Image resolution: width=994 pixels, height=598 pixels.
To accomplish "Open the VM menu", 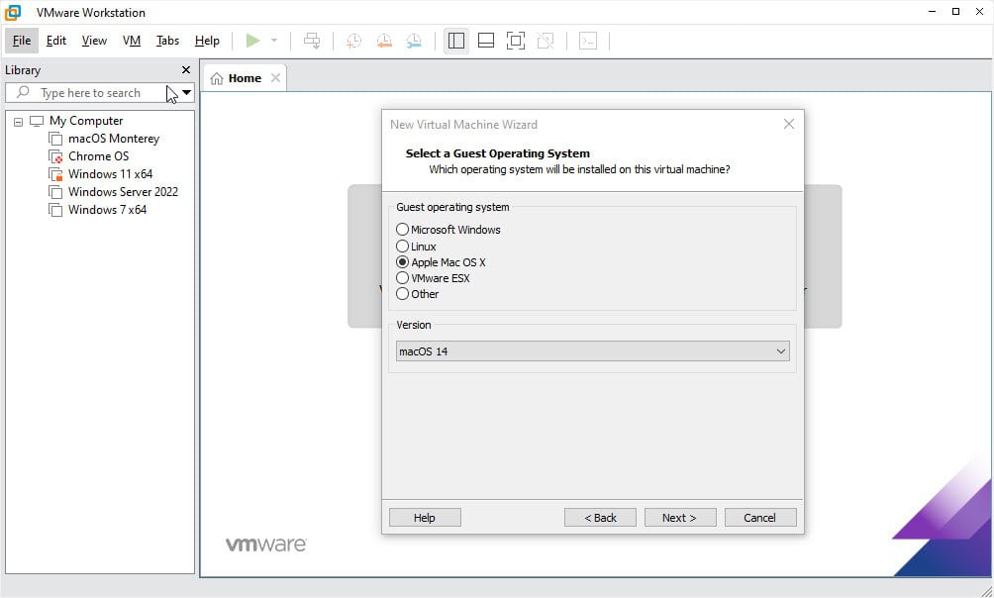I will pos(132,41).
